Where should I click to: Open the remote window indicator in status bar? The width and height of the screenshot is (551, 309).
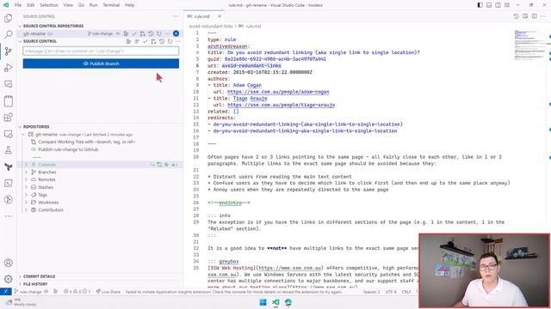pos(6,292)
